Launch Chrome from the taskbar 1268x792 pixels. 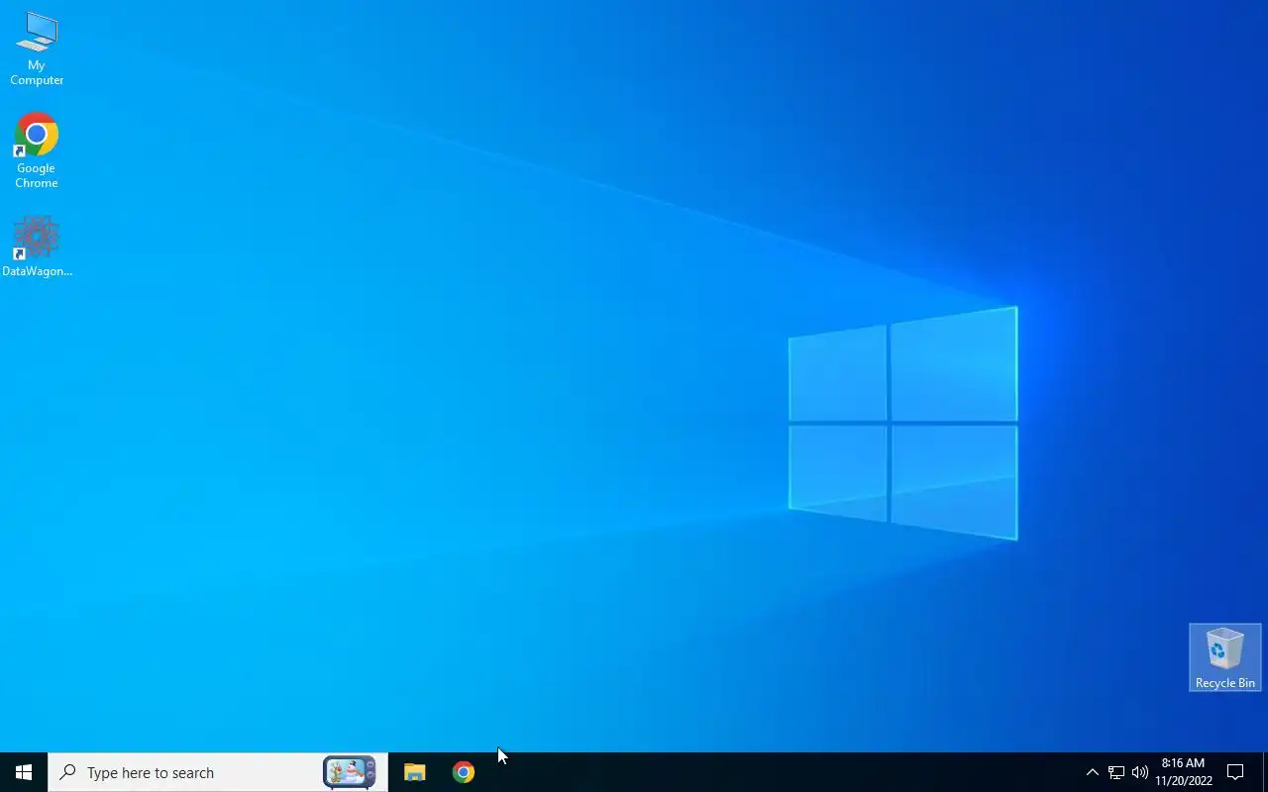(463, 772)
